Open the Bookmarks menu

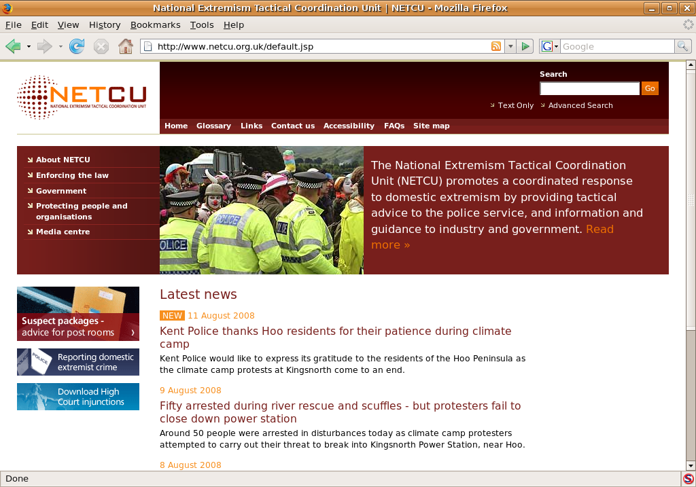coord(155,24)
